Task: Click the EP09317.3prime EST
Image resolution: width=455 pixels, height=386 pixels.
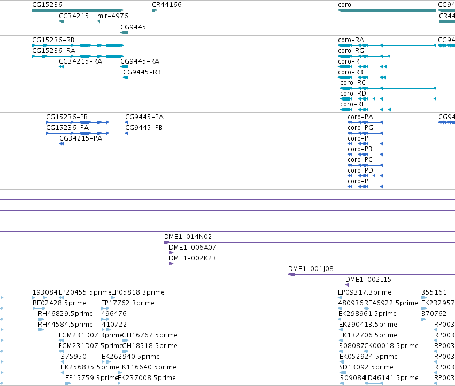Action: pos(340,298)
